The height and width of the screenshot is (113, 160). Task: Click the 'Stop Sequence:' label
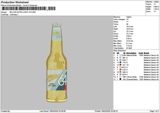120,51
